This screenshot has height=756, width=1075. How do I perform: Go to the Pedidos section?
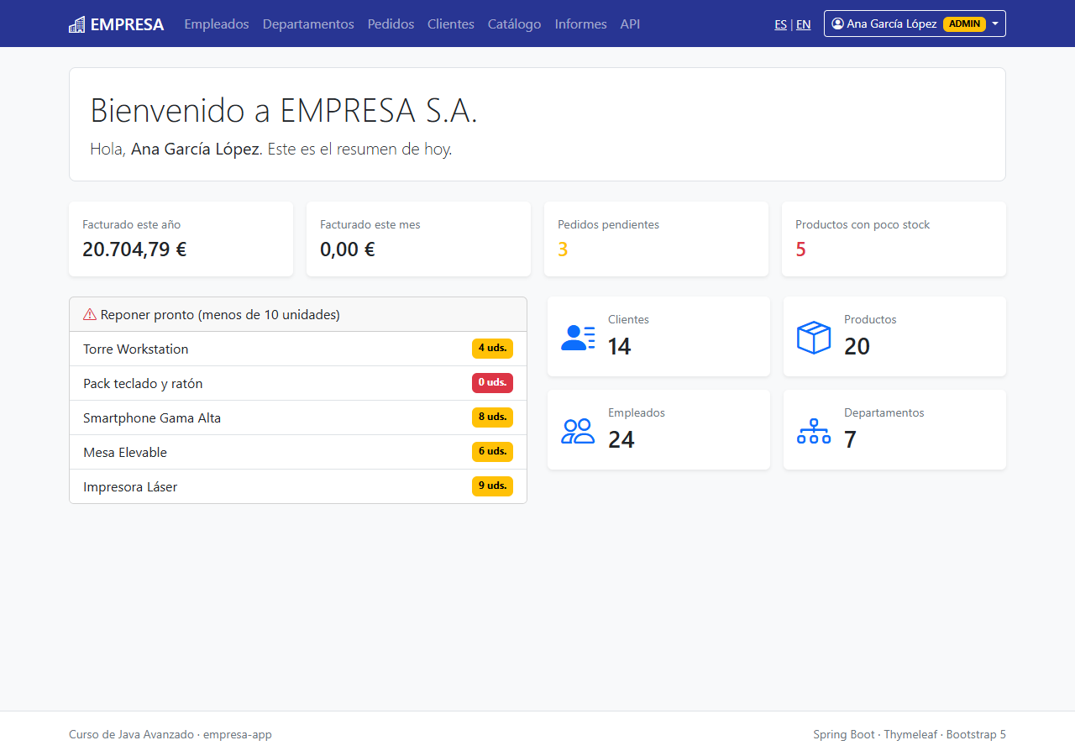[391, 24]
